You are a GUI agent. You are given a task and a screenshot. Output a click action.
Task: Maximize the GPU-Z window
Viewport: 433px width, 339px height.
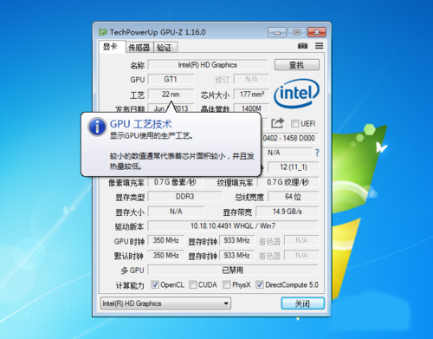[x=297, y=32]
